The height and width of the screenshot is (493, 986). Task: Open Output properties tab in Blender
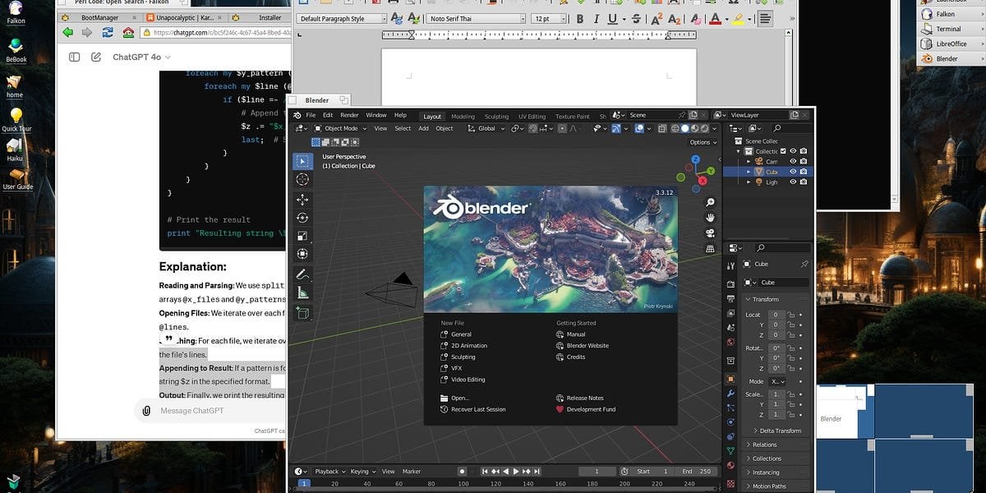[x=730, y=299]
